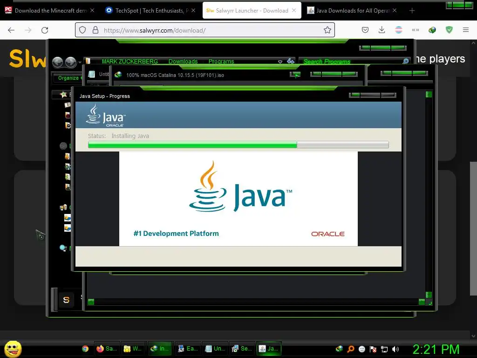Open the Firefox hamburger application menu
This screenshot has height=358, width=477.
(466, 30)
